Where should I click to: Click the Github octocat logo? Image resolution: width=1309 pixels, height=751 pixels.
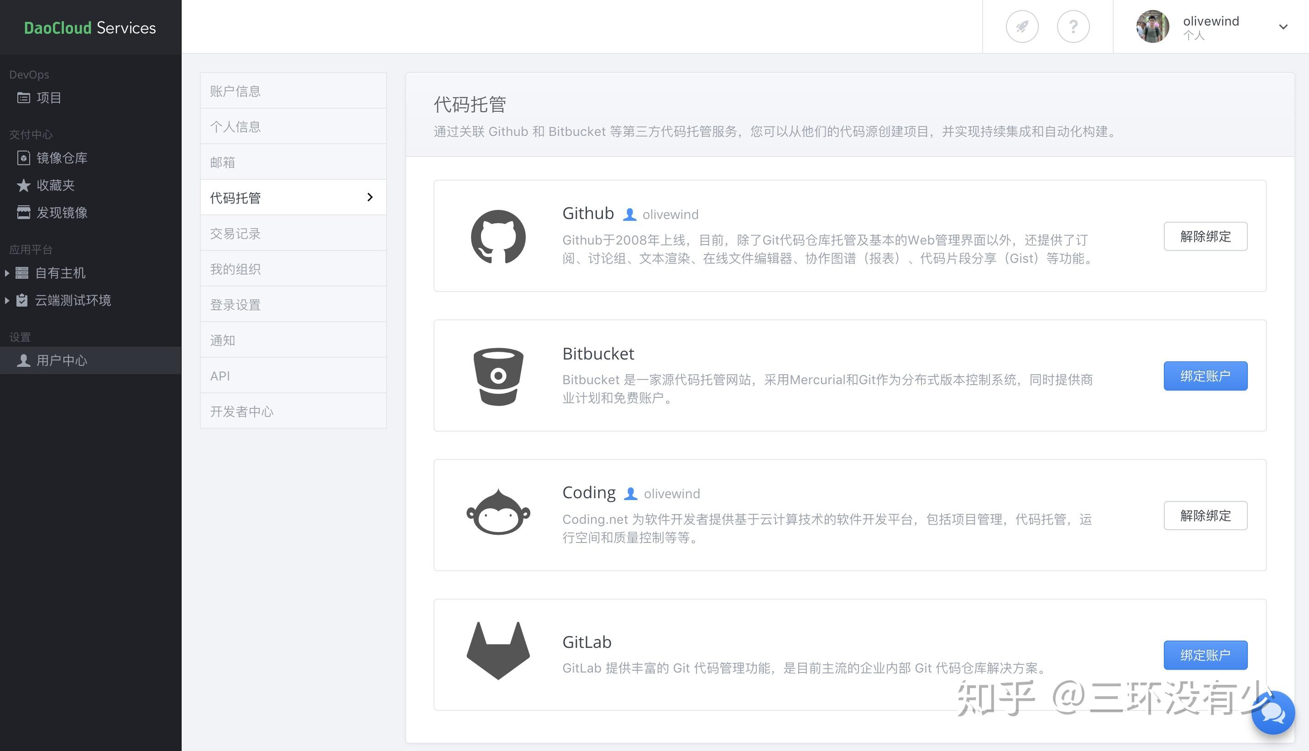click(x=498, y=237)
